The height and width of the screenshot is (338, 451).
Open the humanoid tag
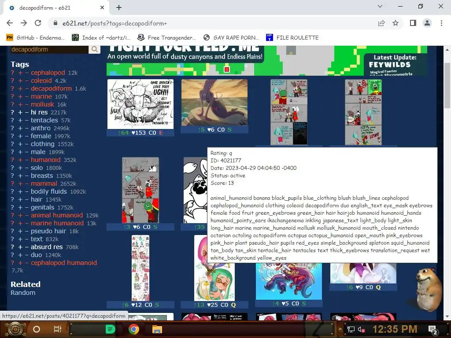click(x=46, y=160)
